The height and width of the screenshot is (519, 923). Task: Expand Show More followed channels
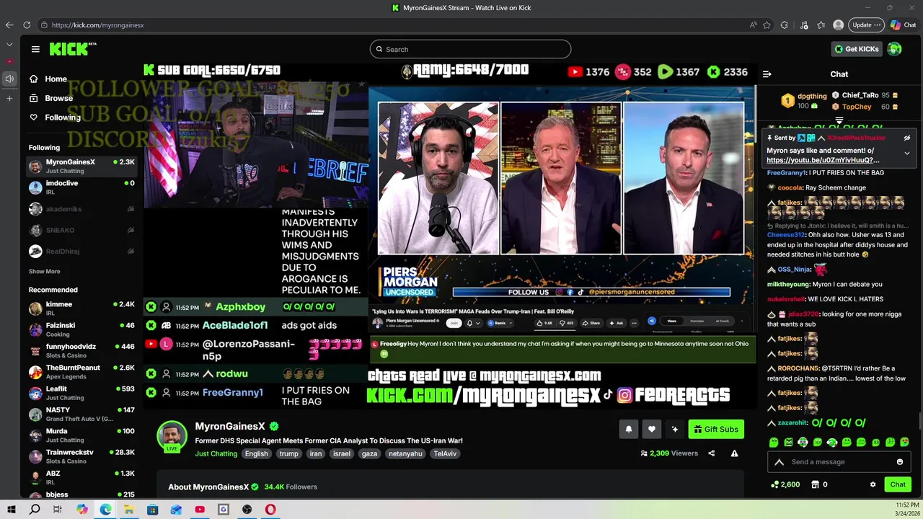(45, 272)
